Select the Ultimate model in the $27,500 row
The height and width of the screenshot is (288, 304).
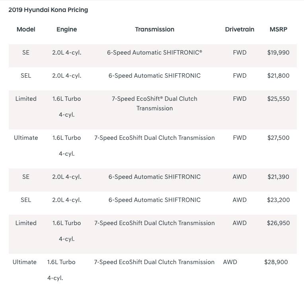coord(26,138)
